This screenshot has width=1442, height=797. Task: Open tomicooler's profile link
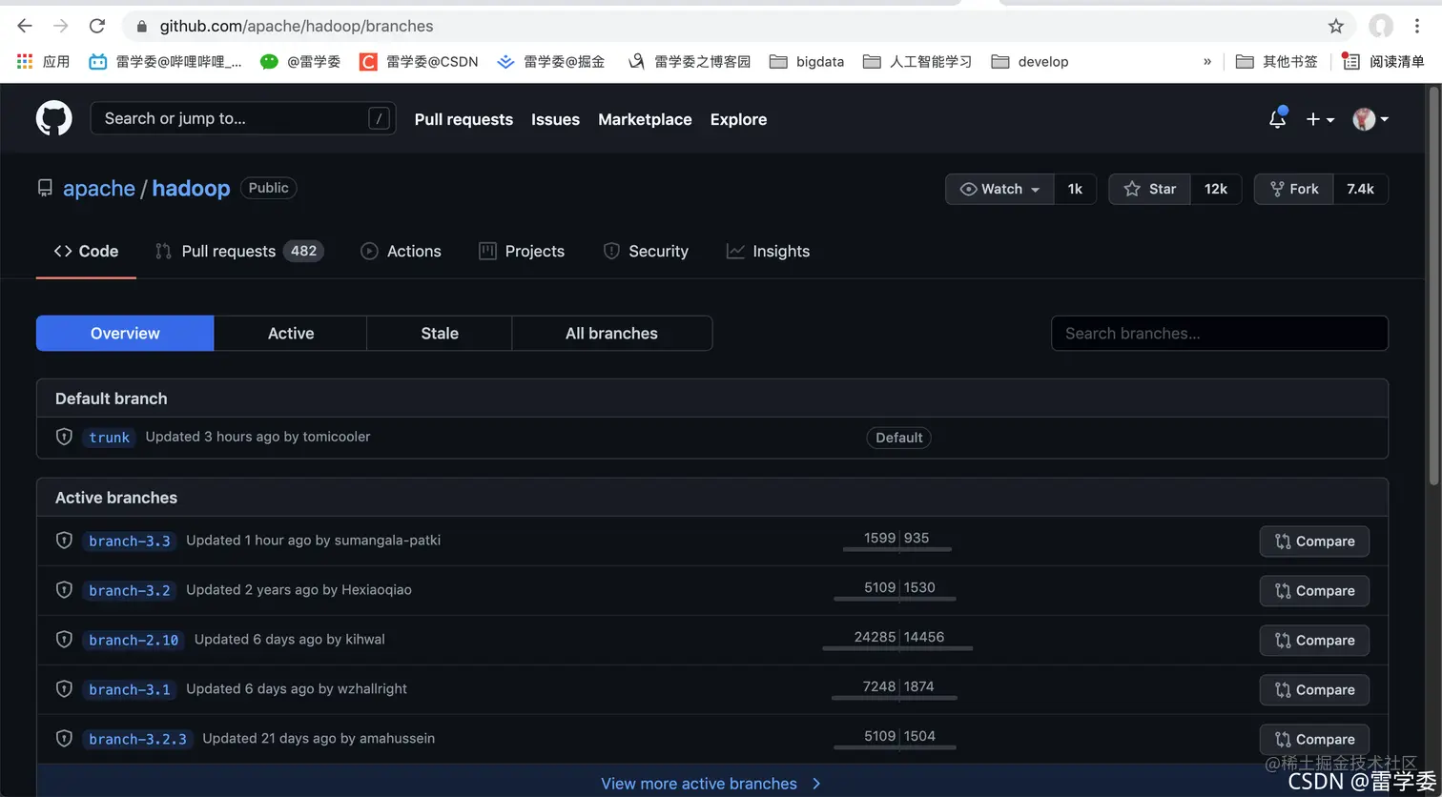pos(337,437)
